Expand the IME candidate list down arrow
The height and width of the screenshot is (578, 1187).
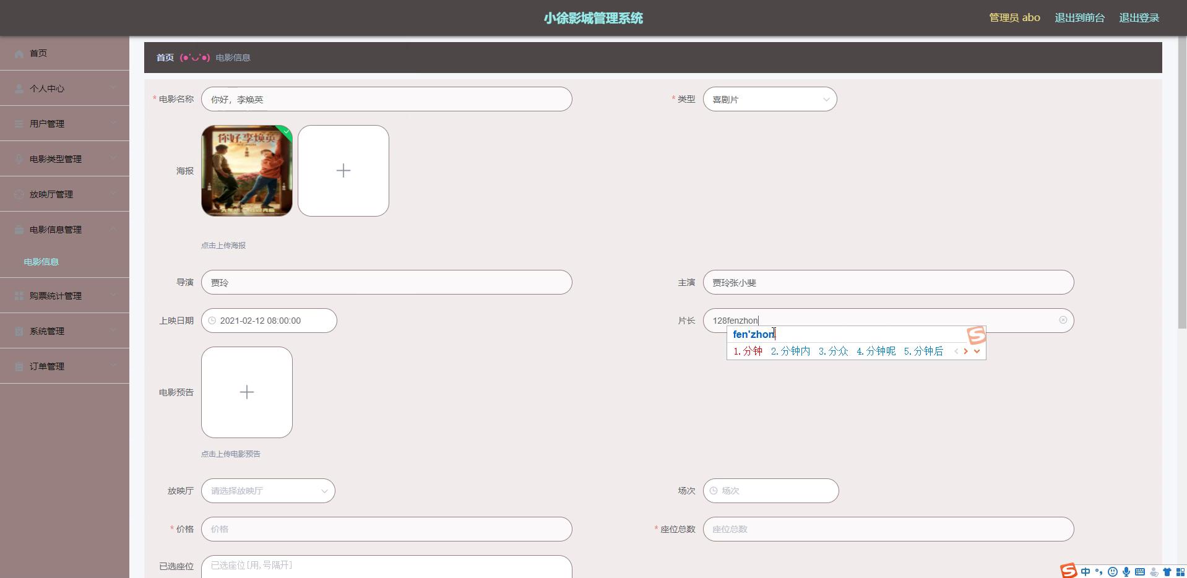click(x=977, y=352)
